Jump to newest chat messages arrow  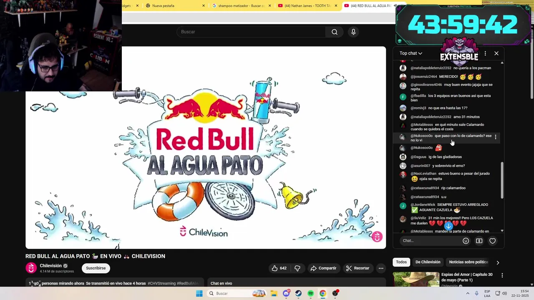coord(448,226)
